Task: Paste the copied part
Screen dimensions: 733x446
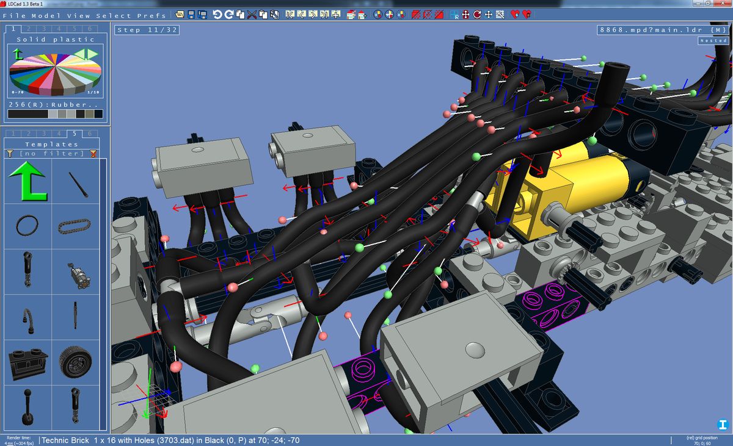Action: click(263, 13)
